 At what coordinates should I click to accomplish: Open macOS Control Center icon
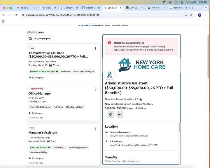182,2
